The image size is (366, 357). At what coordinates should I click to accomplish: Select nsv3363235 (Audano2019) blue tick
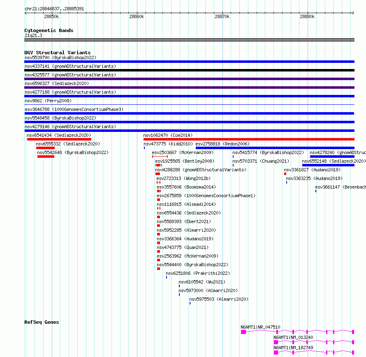(287, 182)
